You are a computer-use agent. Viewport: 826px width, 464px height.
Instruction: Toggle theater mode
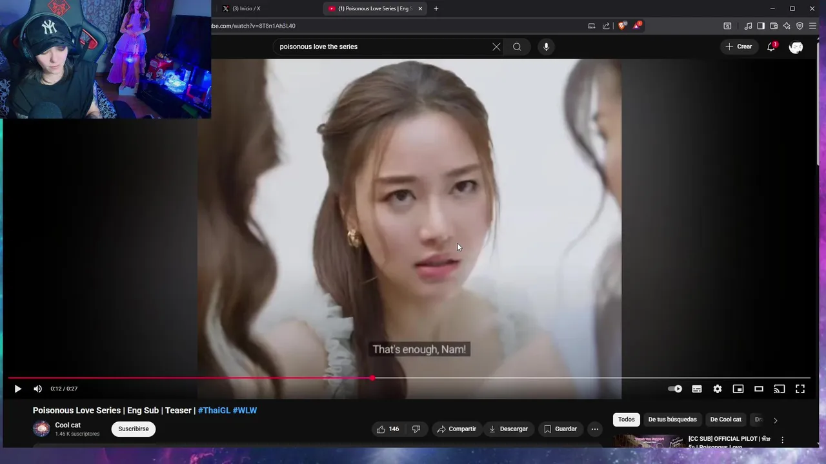coord(759,389)
